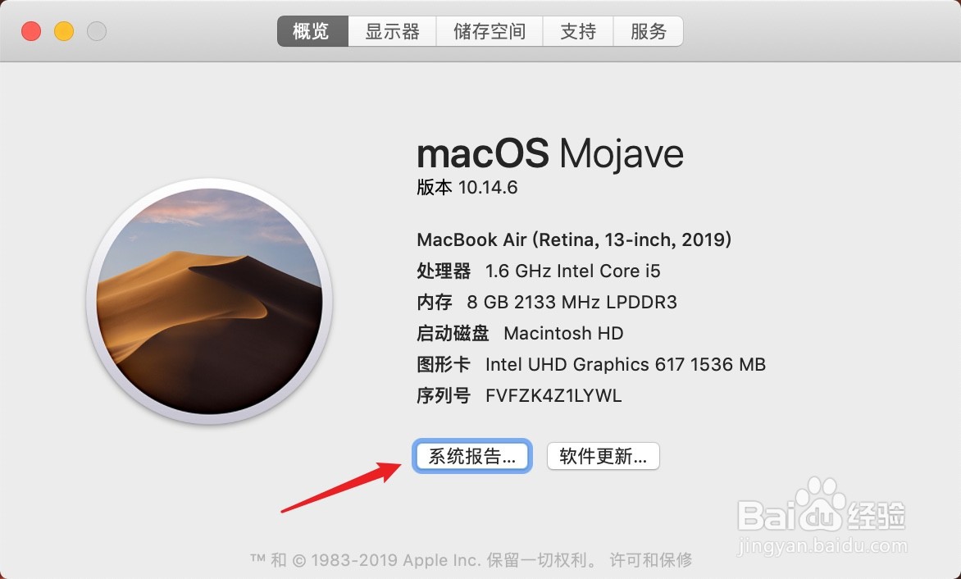Open the 显示器 tab
This screenshot has height=579, width=961.
click(x=392, y=31)
